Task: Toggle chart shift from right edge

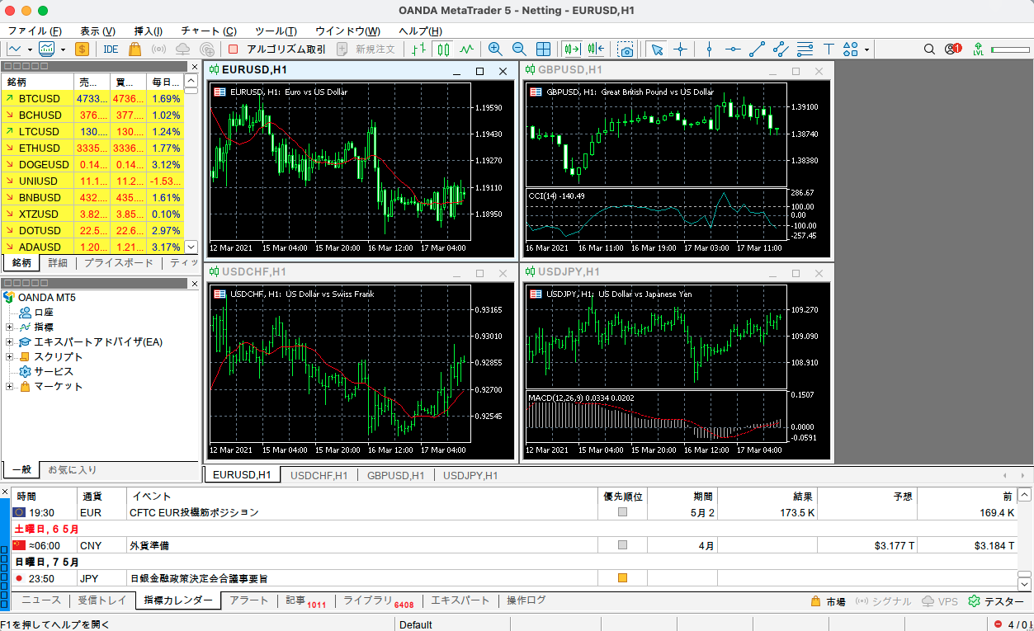Action: [597, 49]
